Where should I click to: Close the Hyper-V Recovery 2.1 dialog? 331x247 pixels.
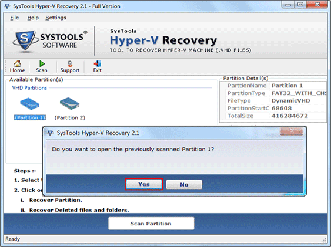click(292, 131)
